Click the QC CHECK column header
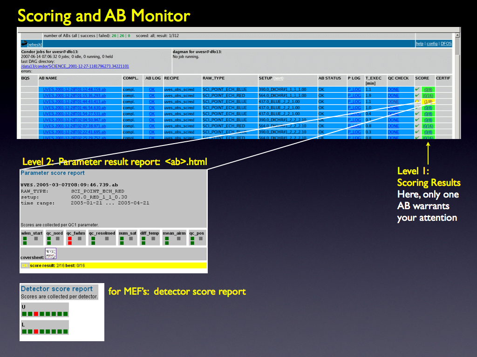 [x=398, y=78]
